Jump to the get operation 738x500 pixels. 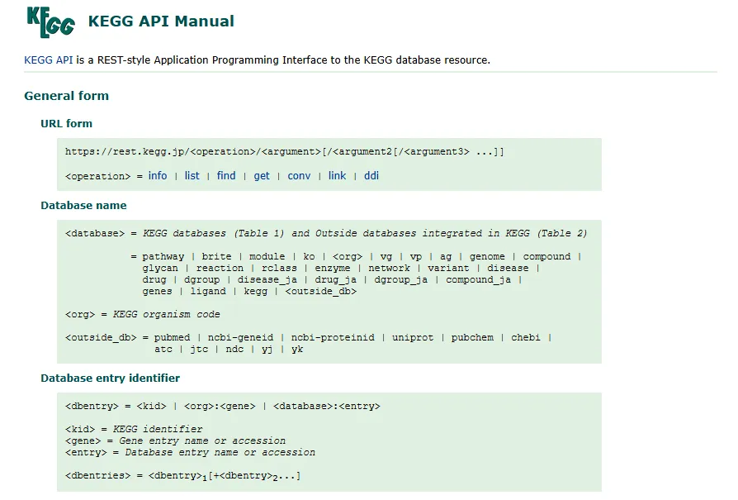pos(262,176)
